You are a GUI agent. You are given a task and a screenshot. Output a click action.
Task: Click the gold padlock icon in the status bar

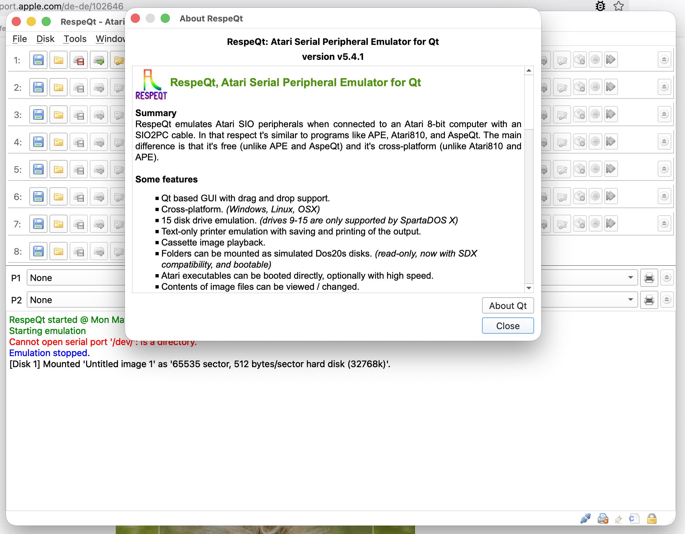point(652,519)
